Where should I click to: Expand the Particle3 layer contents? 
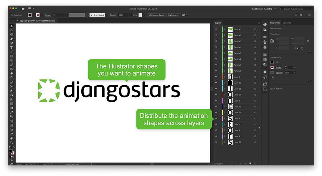224,41
